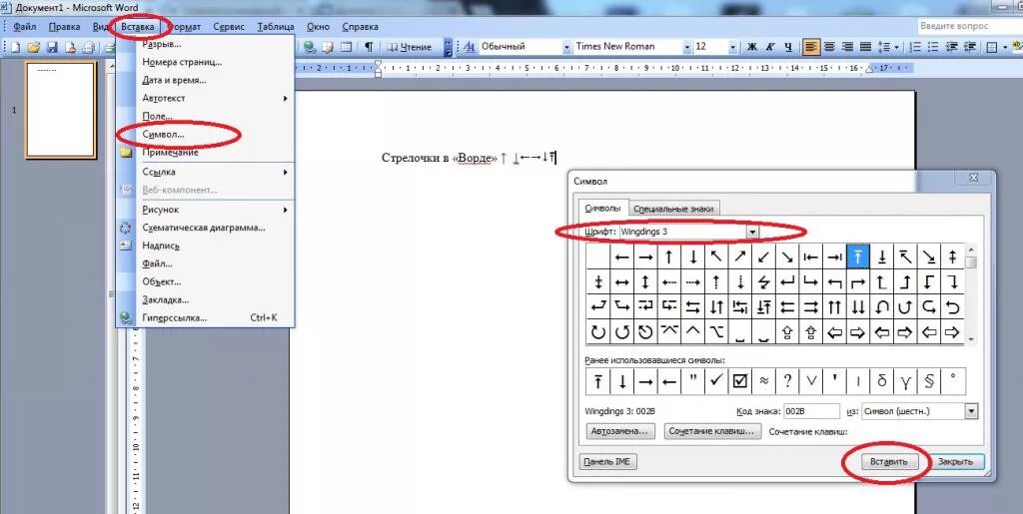Open the Справка menu
Image resolution: width=1023 pixels, height=514 pixels.
click(x=360, y=27)
